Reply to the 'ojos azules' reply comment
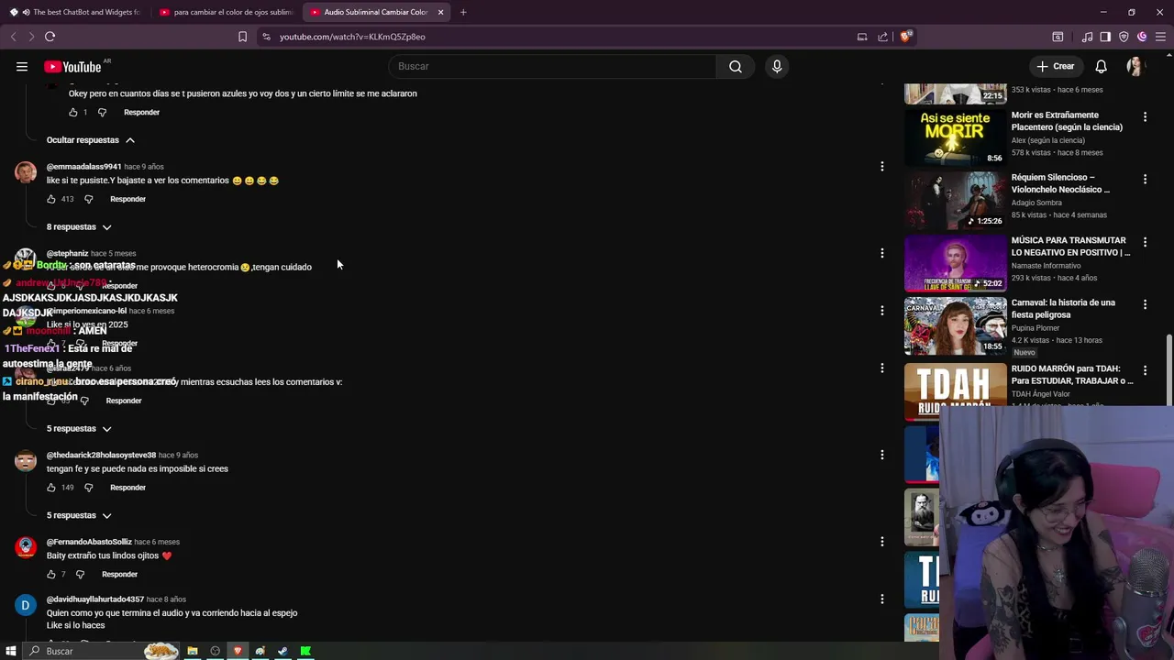This screenshot has width=1174, height=660. (x=141, y=112)
